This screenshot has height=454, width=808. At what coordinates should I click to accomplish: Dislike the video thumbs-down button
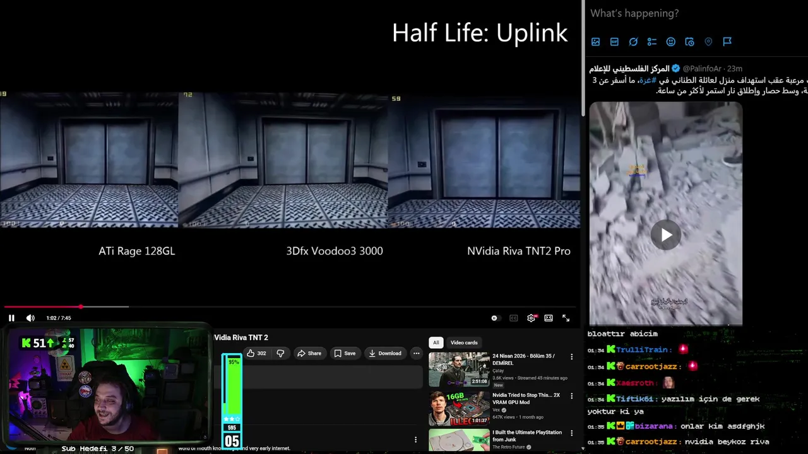(x=280, y=353)
